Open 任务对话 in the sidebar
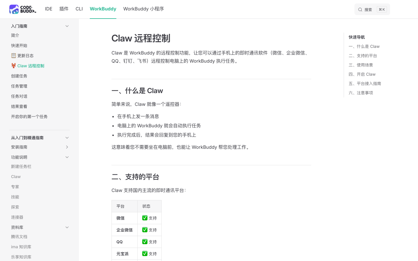 pyautogui.click(x=19, y=96)
